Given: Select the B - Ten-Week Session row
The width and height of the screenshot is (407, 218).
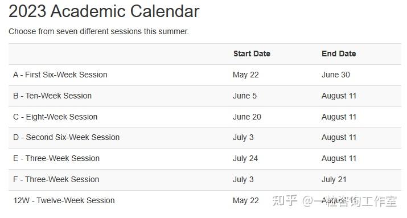Looking at the screenshot, I should (x=205, y=96).
